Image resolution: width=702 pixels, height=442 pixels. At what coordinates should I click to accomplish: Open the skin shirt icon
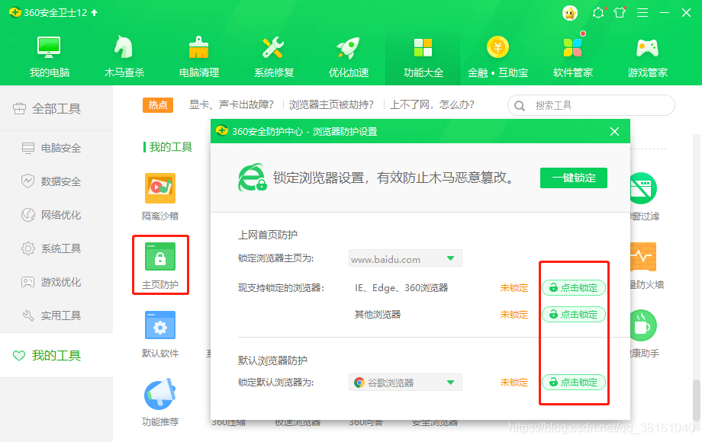pos(620,12)
